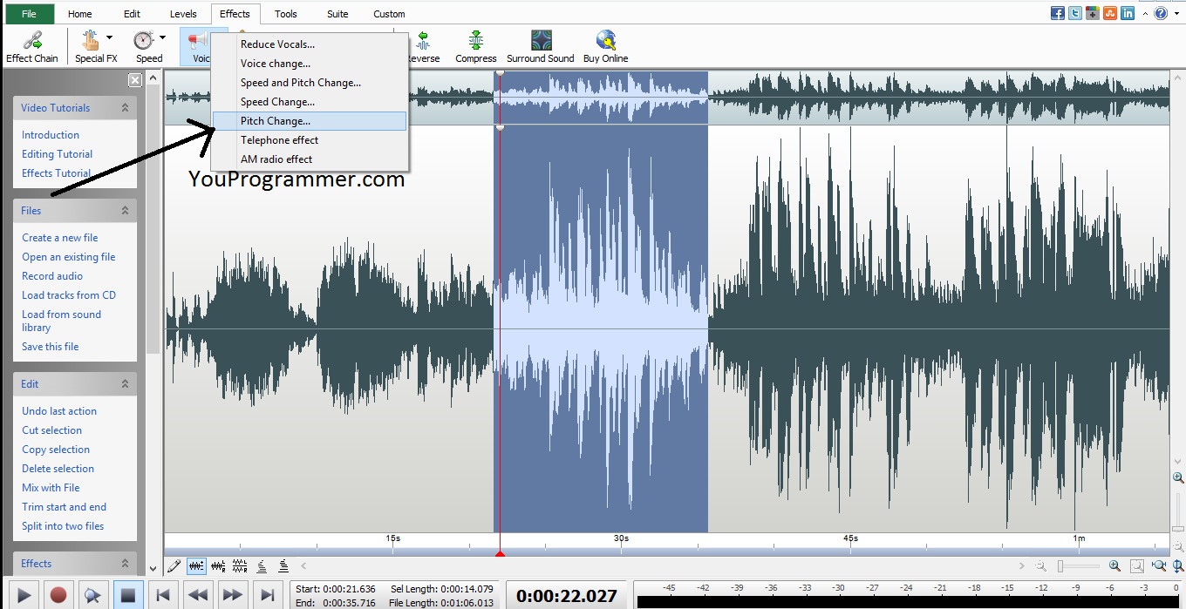Adjust the vertical zoom slider
1186x609 pixels.
(x=1178, y=511)
